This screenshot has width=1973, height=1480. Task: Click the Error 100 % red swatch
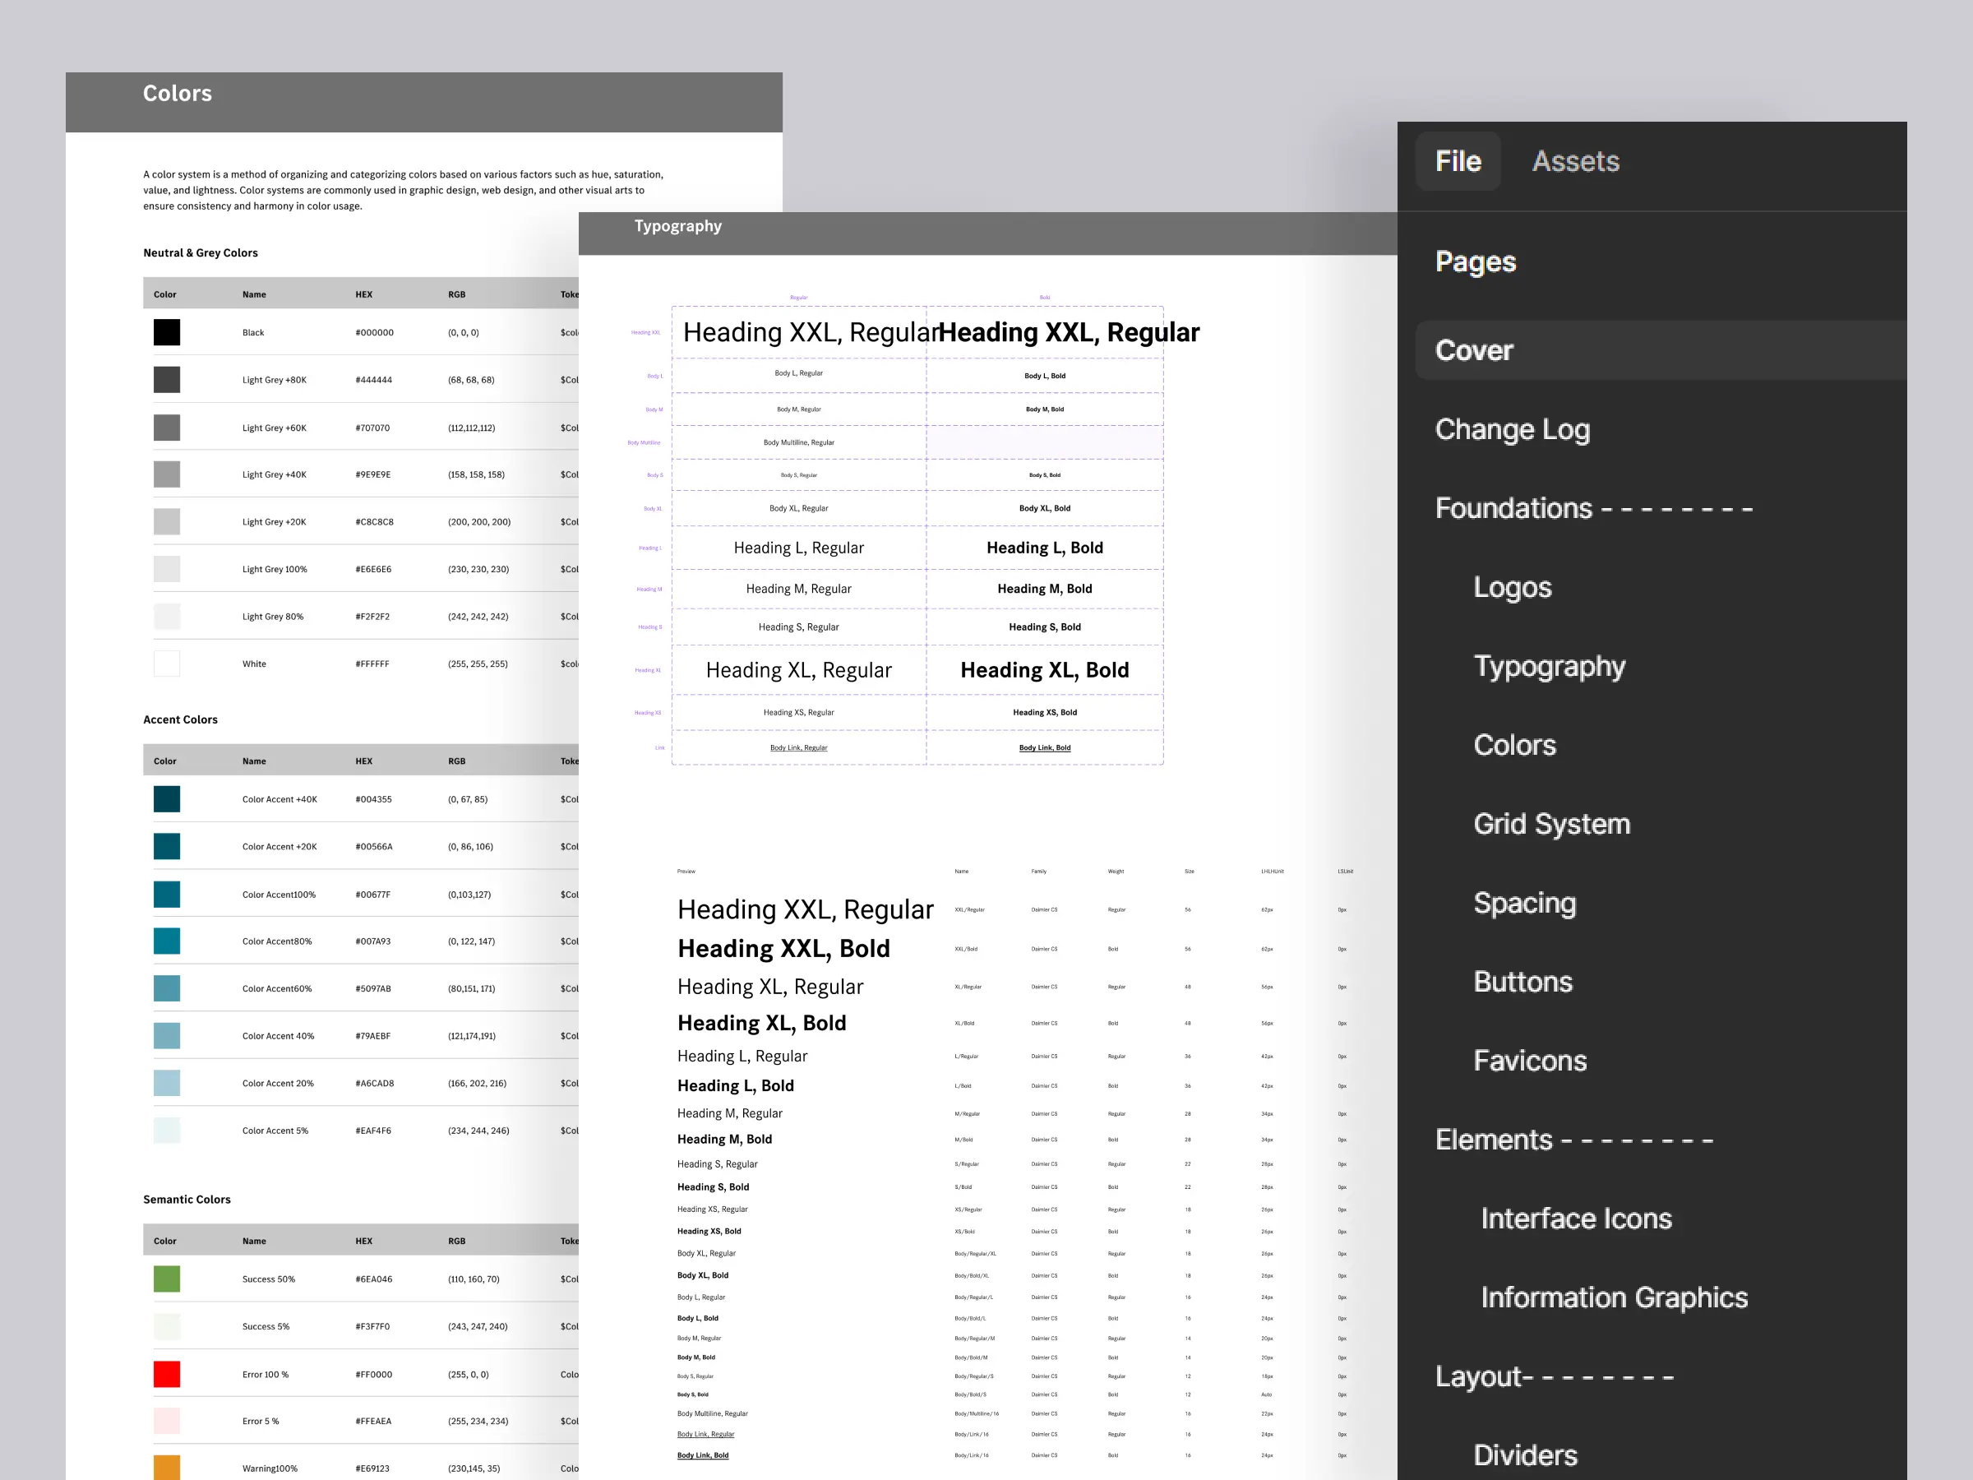(x=167, y=1374)
